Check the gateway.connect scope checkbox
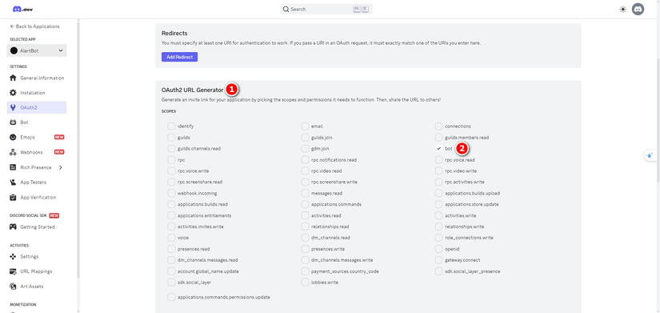 click(439, 260)
